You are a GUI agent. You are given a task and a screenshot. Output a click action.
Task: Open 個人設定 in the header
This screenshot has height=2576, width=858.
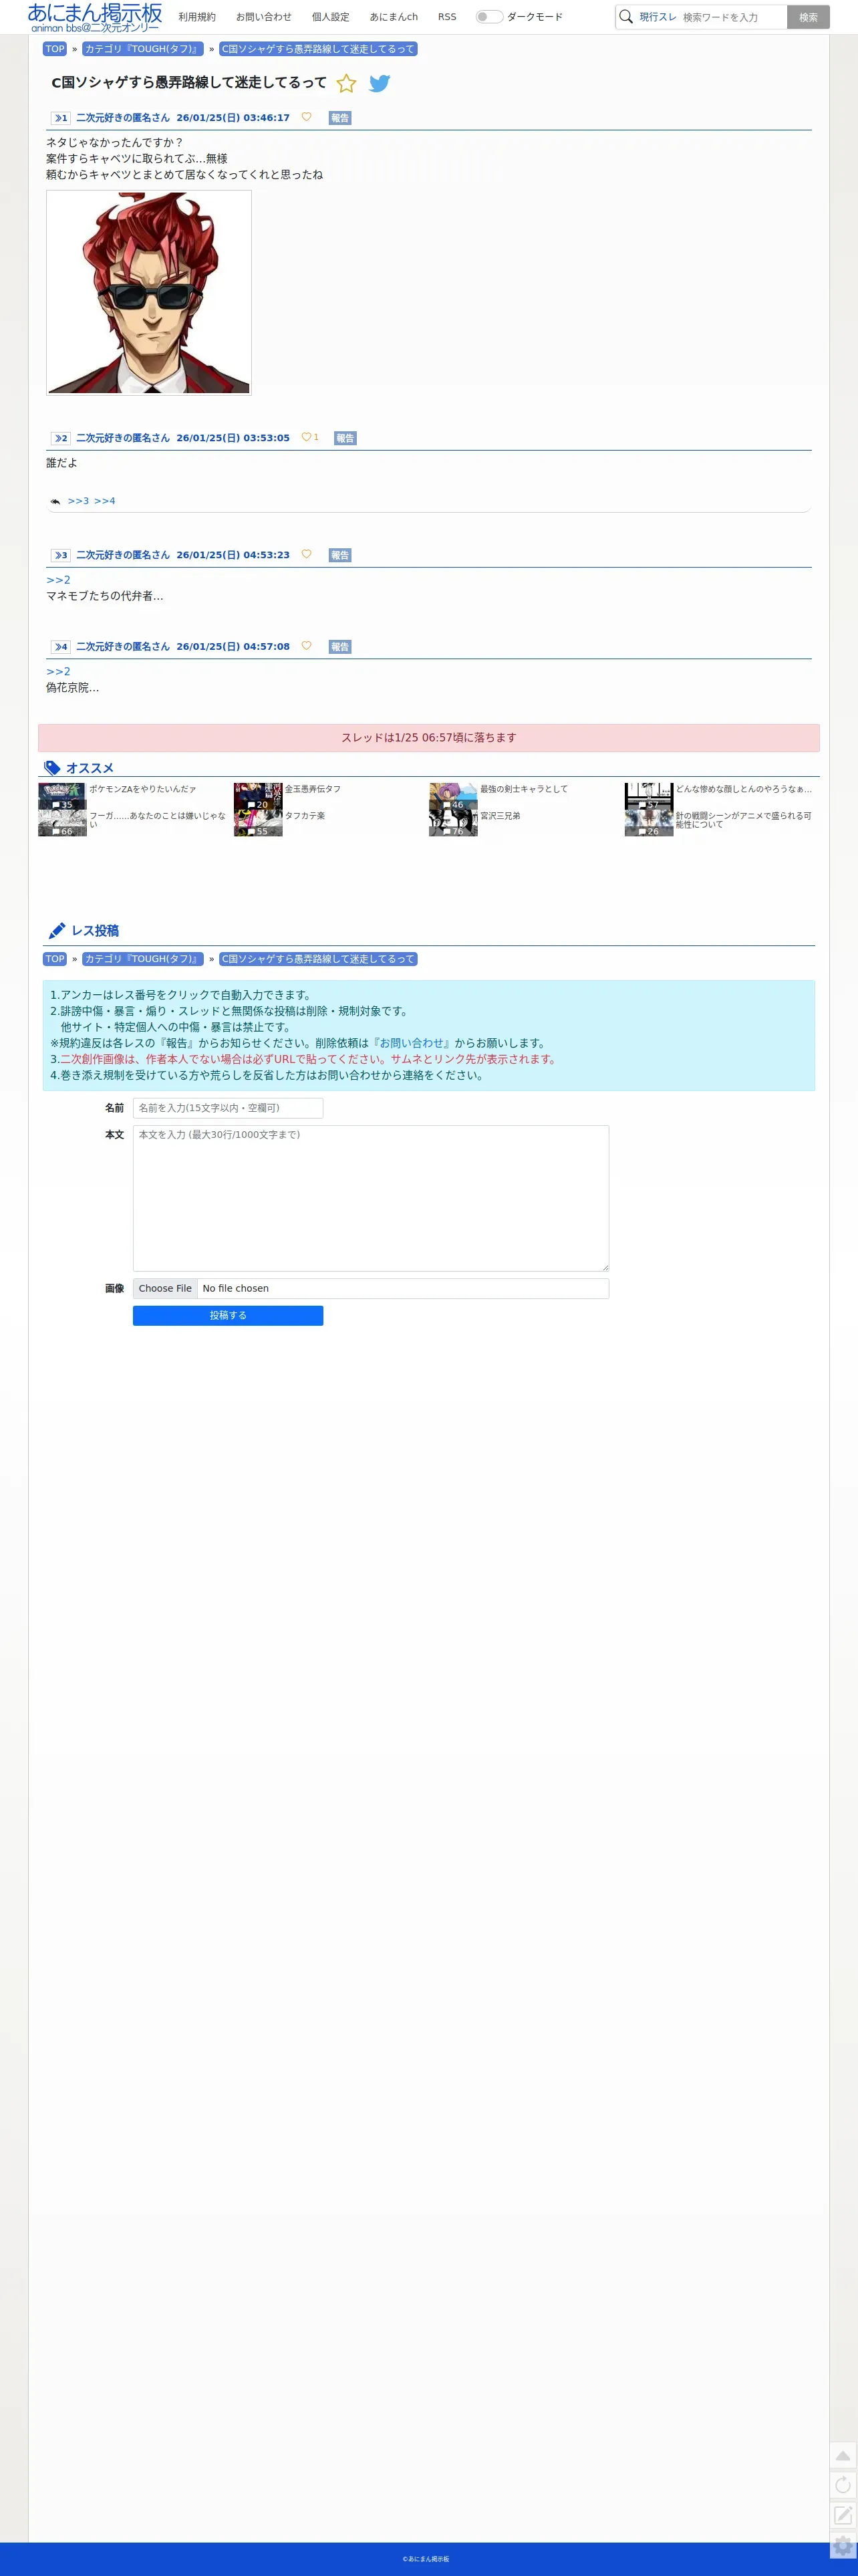pos(331,17)
